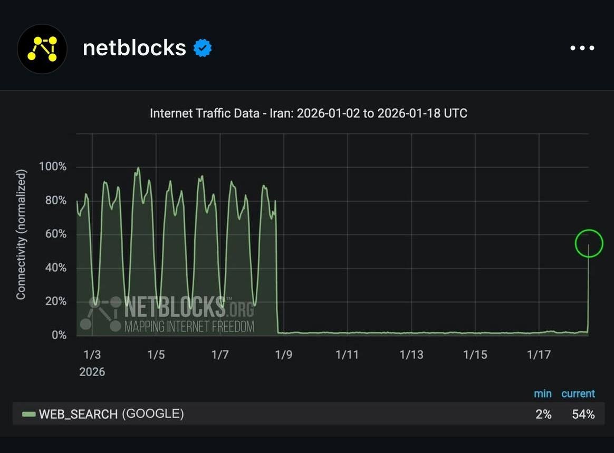Screen dimensions: 614x453
Task: Click the green WEB_SEARCH legend color swatch
Action: [x=28, y=415]
